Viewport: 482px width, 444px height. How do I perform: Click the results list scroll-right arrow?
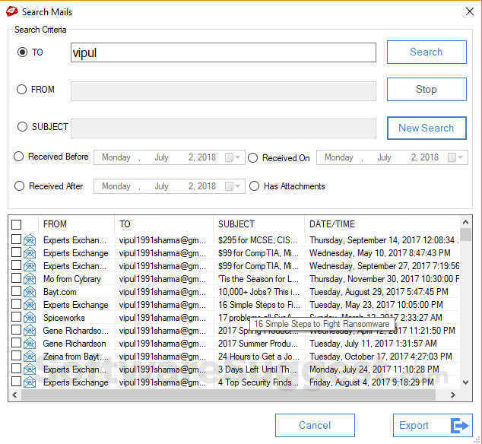pyautogui.click(x=453, y=395)
